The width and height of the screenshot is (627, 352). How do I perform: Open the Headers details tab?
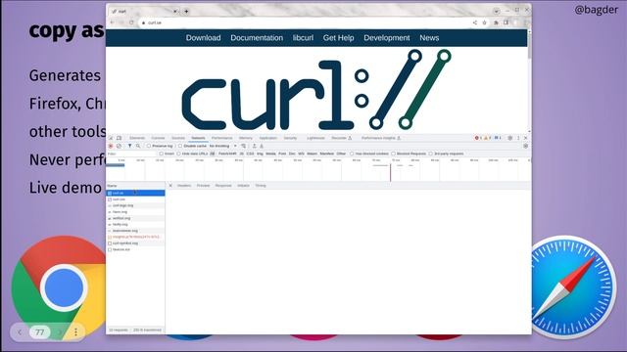coord(184,186)
